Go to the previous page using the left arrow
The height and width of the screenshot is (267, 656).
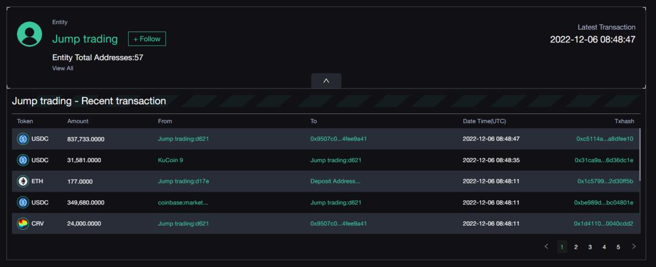(x=546, y=246)
